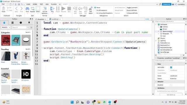Collapse the Workspace tree node
Screen dimensions: 187x105
coord(156,24)
